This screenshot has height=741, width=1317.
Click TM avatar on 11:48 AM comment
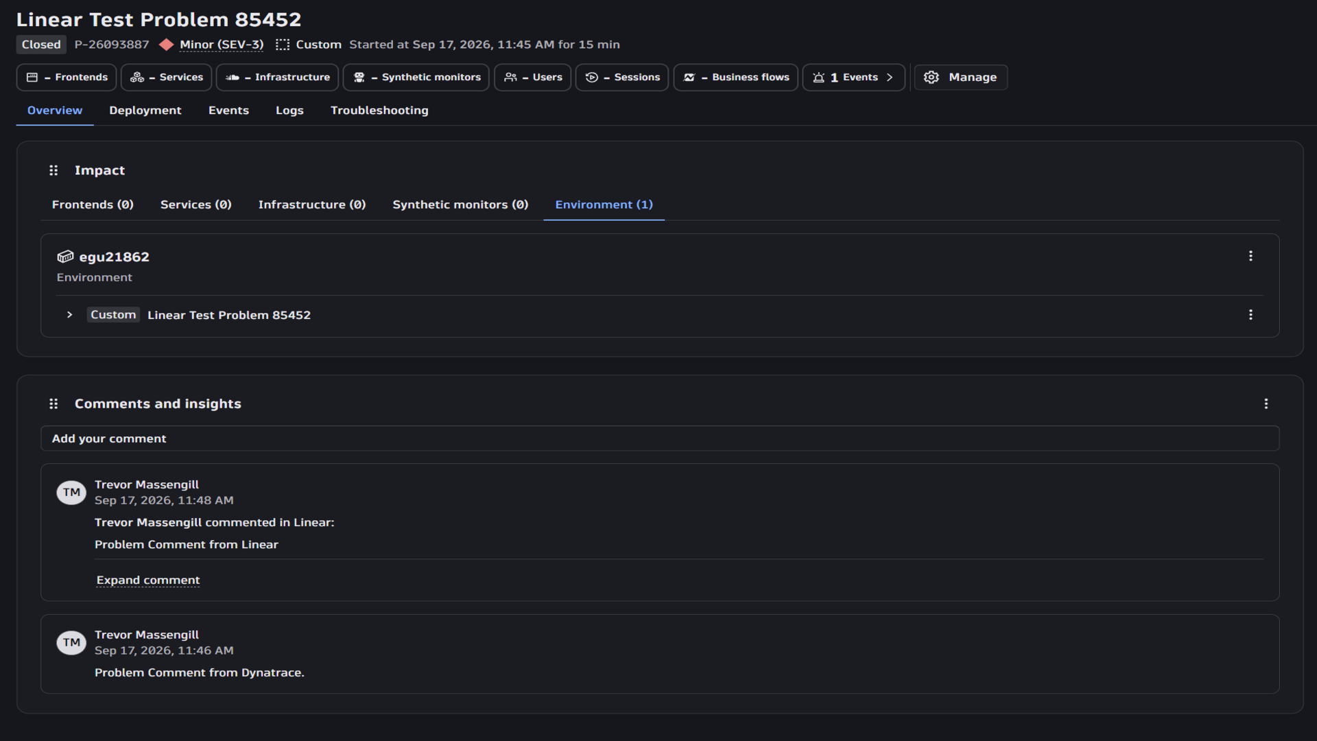coord(71,493)
